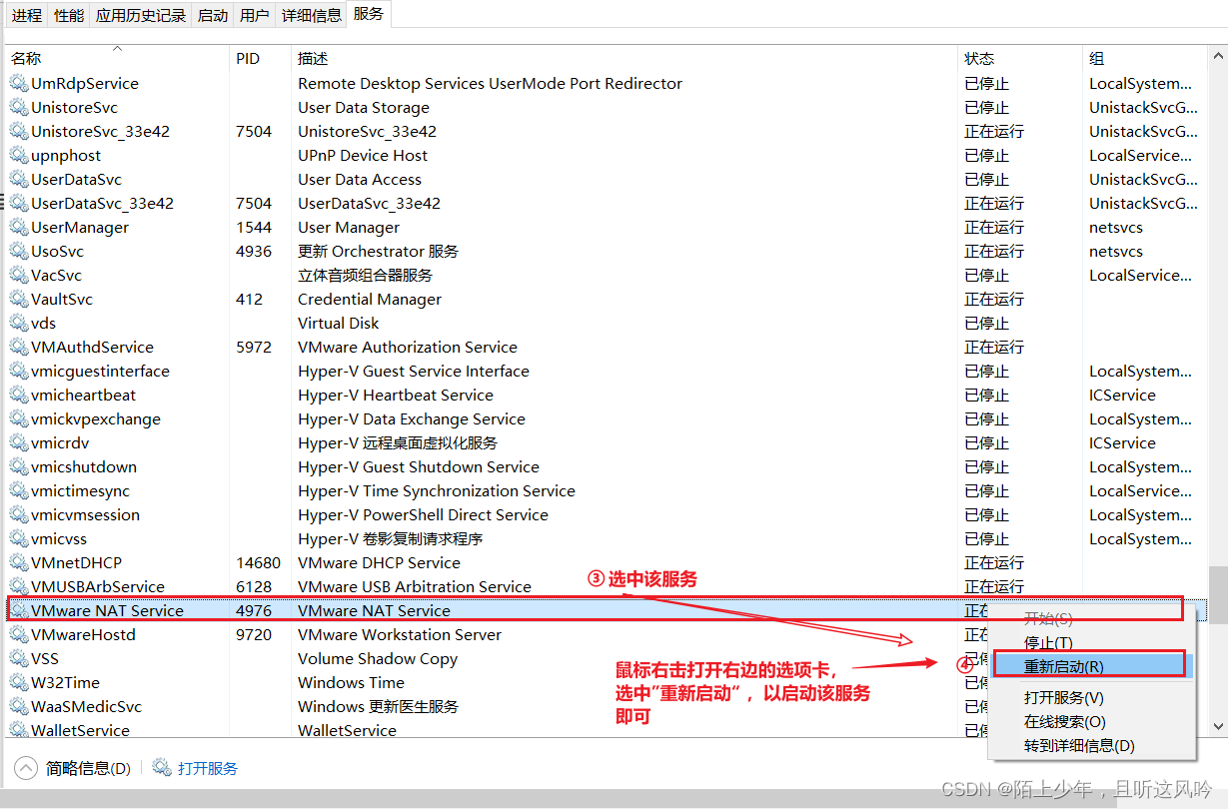Image resolution: width=1228 pixels, height=809 pixels.
Task: Click PID value 14680
Action: click(258, 563)
